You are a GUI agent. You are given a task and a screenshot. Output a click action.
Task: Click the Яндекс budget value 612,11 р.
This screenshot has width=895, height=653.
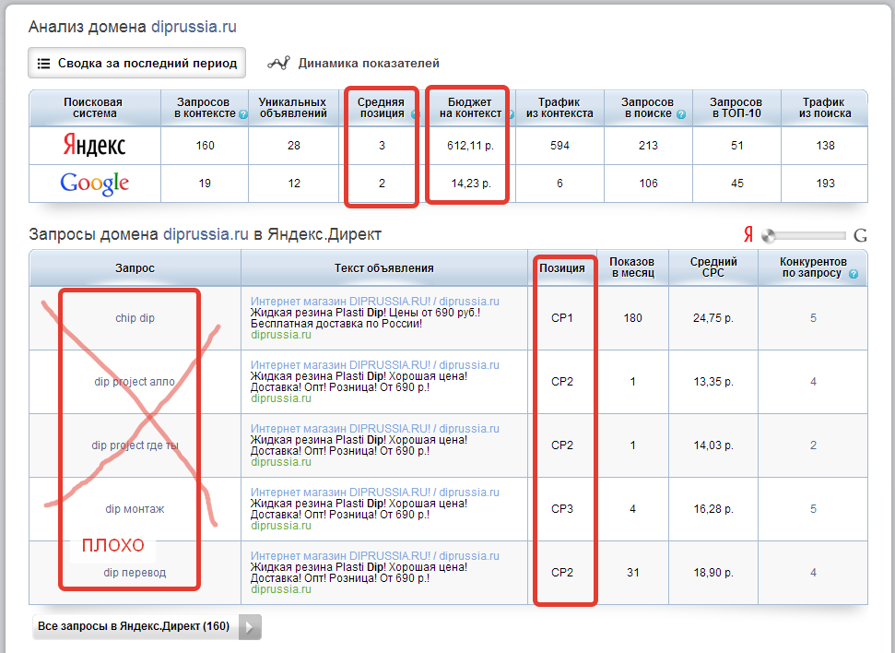(470, 146)
